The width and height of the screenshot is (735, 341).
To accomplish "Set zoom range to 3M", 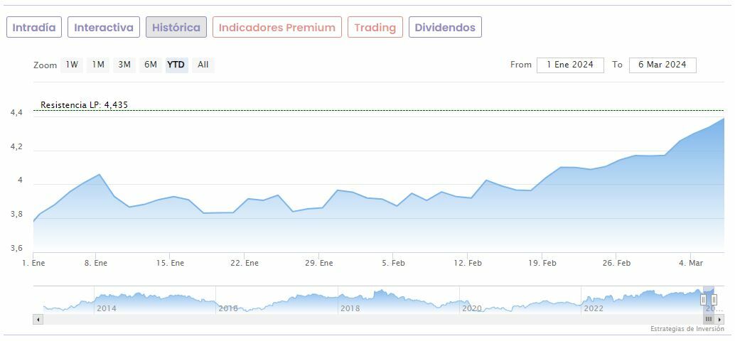I will click(124, 65).
